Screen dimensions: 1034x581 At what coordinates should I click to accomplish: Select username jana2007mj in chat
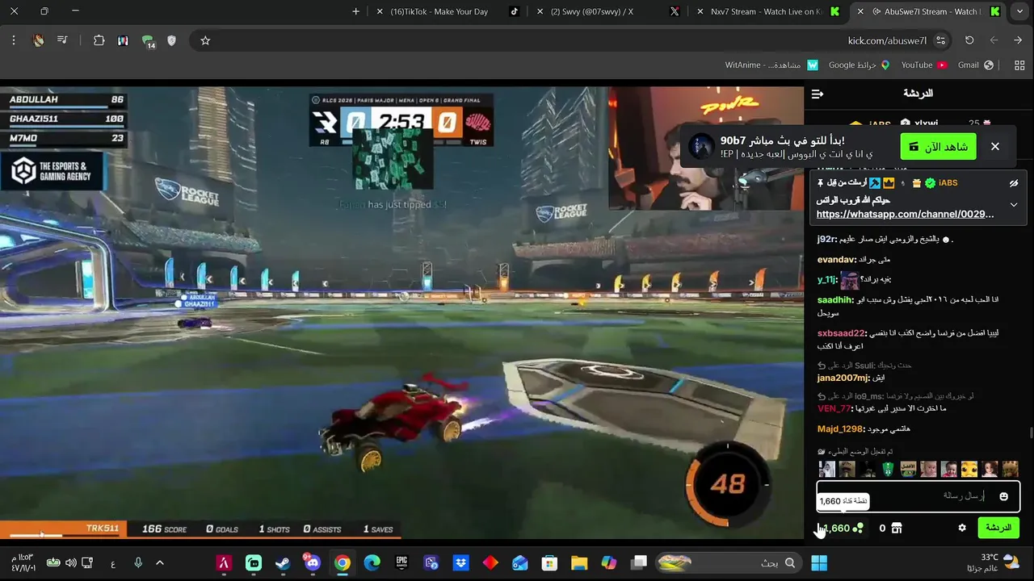843,378
